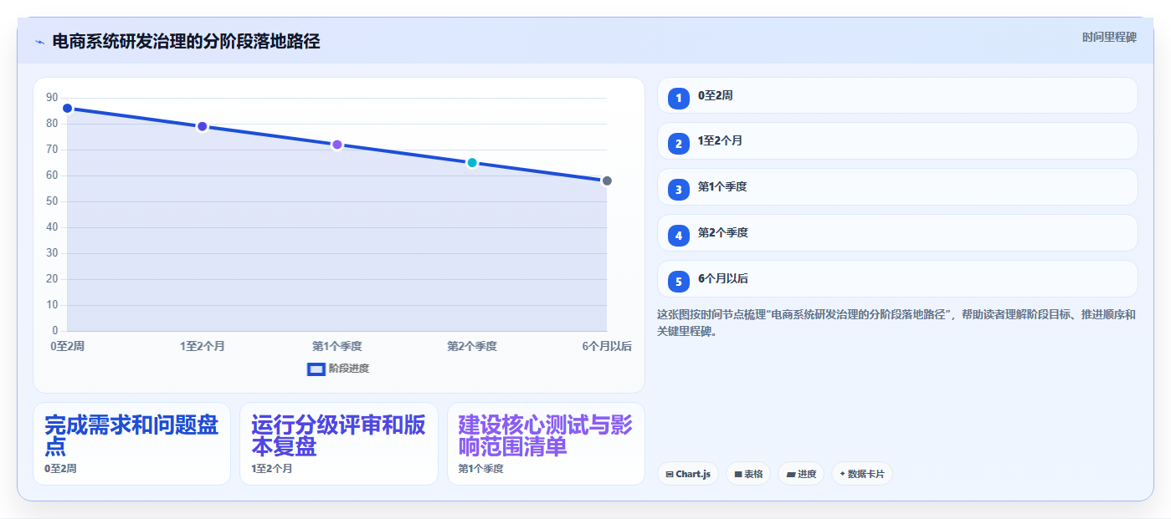Screen dimensions: 1171x519
Task: Click the number 3 badge for 第1个季度
Action: tap(679, 190)
